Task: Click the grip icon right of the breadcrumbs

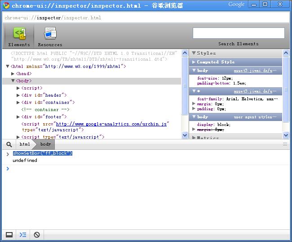Action: tap(285, 144)
